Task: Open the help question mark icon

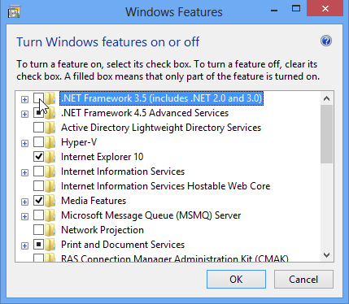Action: coord(326,41)
